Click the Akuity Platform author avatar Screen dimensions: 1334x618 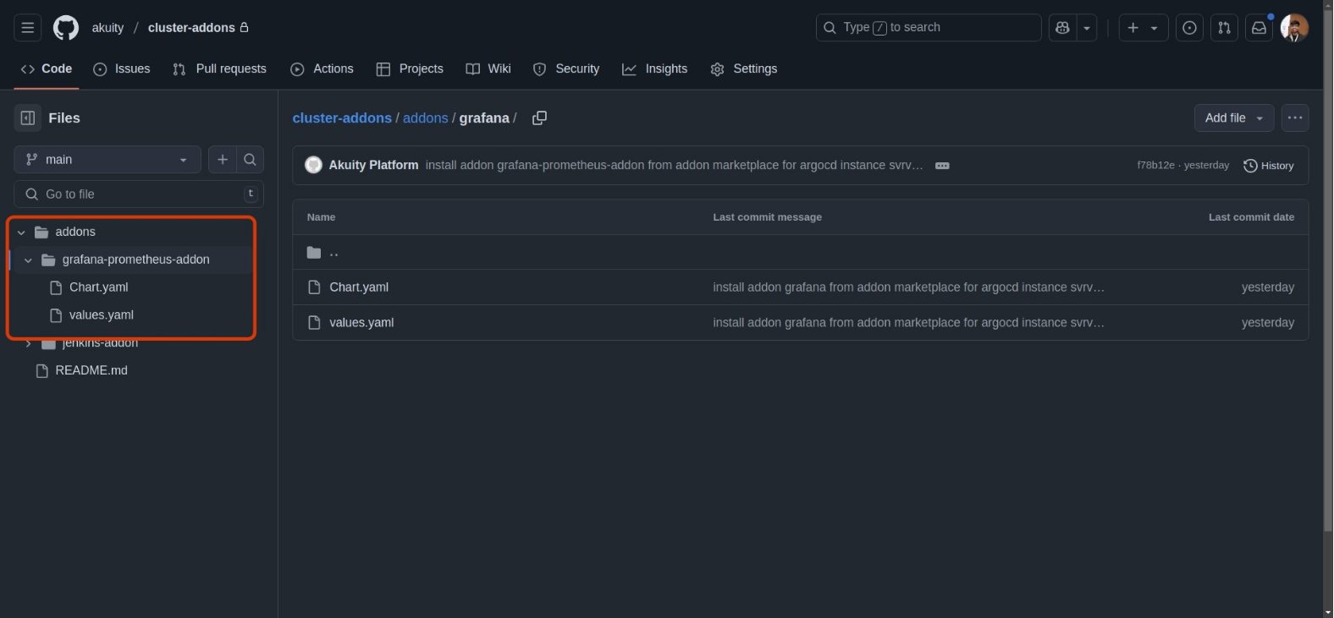tap(313, 165)
